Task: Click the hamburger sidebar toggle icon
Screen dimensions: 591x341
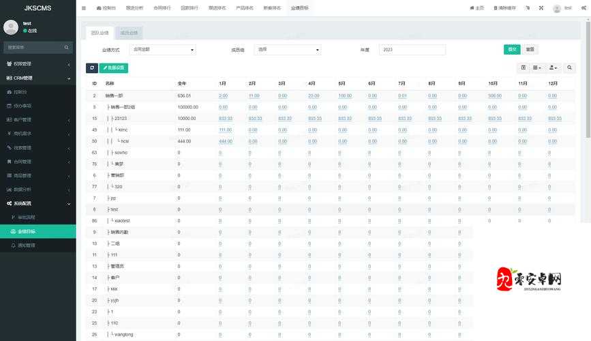Action: 84,8
